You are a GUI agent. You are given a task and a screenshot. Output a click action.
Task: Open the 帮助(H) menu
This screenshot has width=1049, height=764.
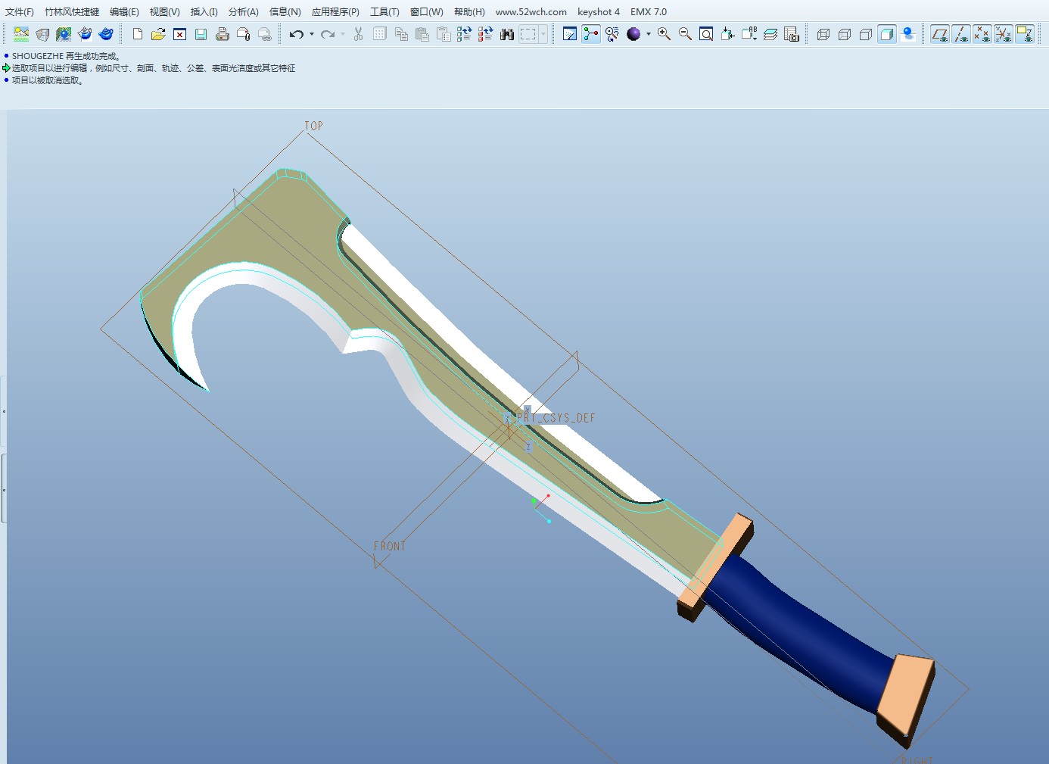click(469, 12)
